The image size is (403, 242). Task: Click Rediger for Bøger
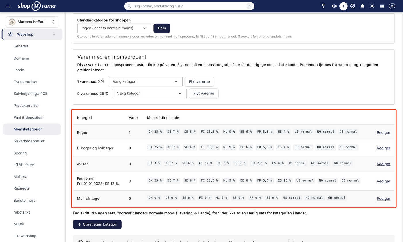tap(383, 132)
